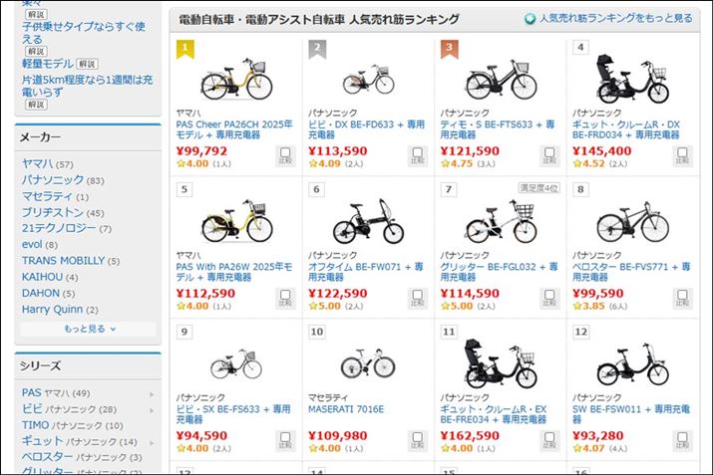Open 人気売れ筋ランキングをもっと見る link
Viewport: 713px width, 475px height.
[x=614, y=19]
